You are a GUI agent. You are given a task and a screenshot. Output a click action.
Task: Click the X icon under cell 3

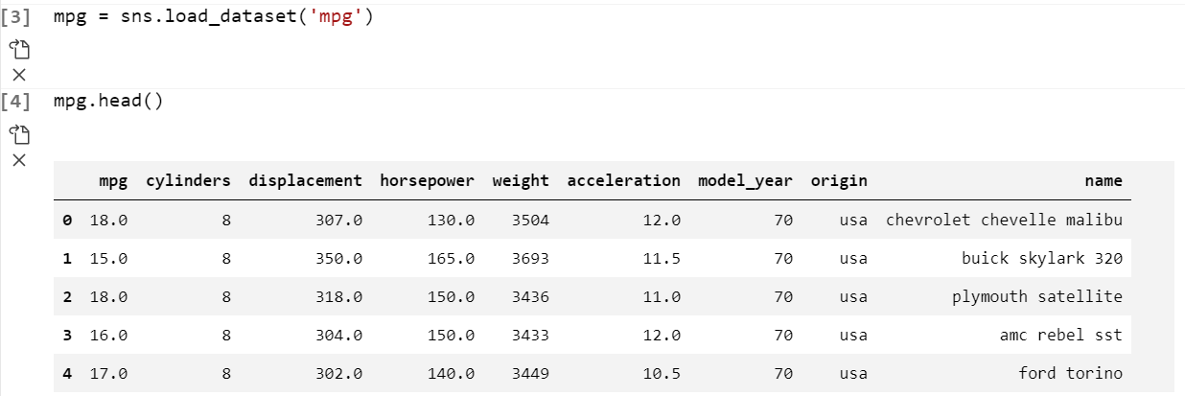tap(19, 75)
